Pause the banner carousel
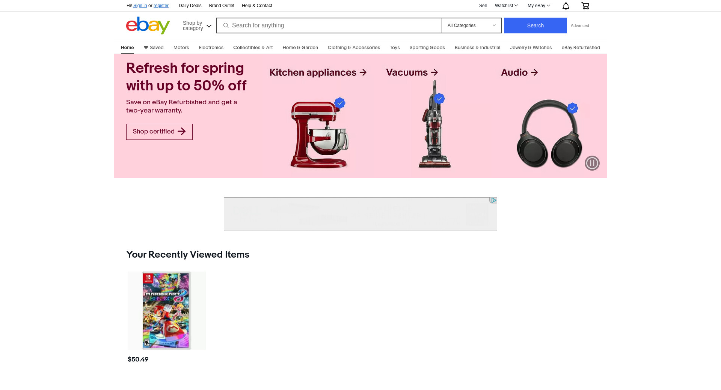 (x=592, y=163)
